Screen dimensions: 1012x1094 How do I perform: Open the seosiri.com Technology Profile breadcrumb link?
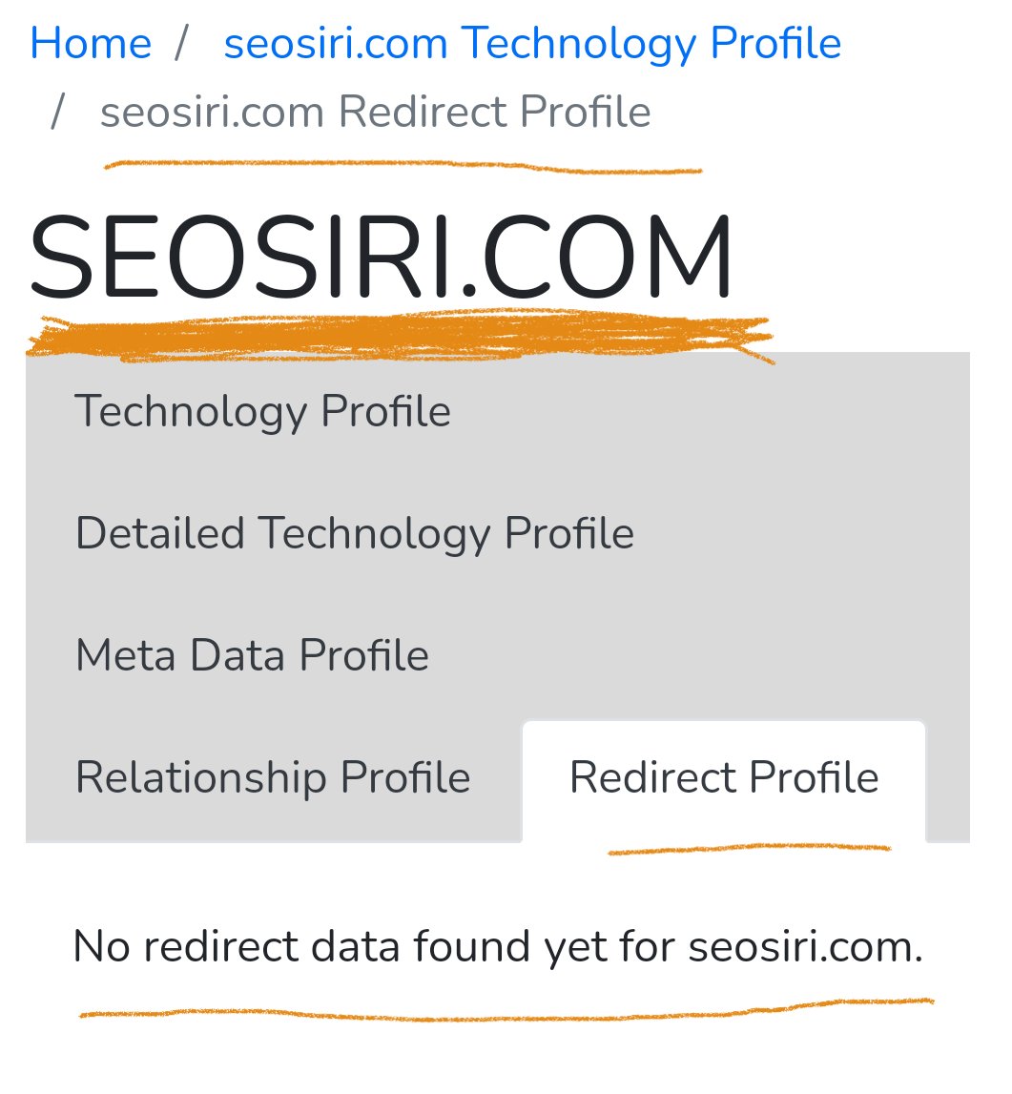point(531,42)
